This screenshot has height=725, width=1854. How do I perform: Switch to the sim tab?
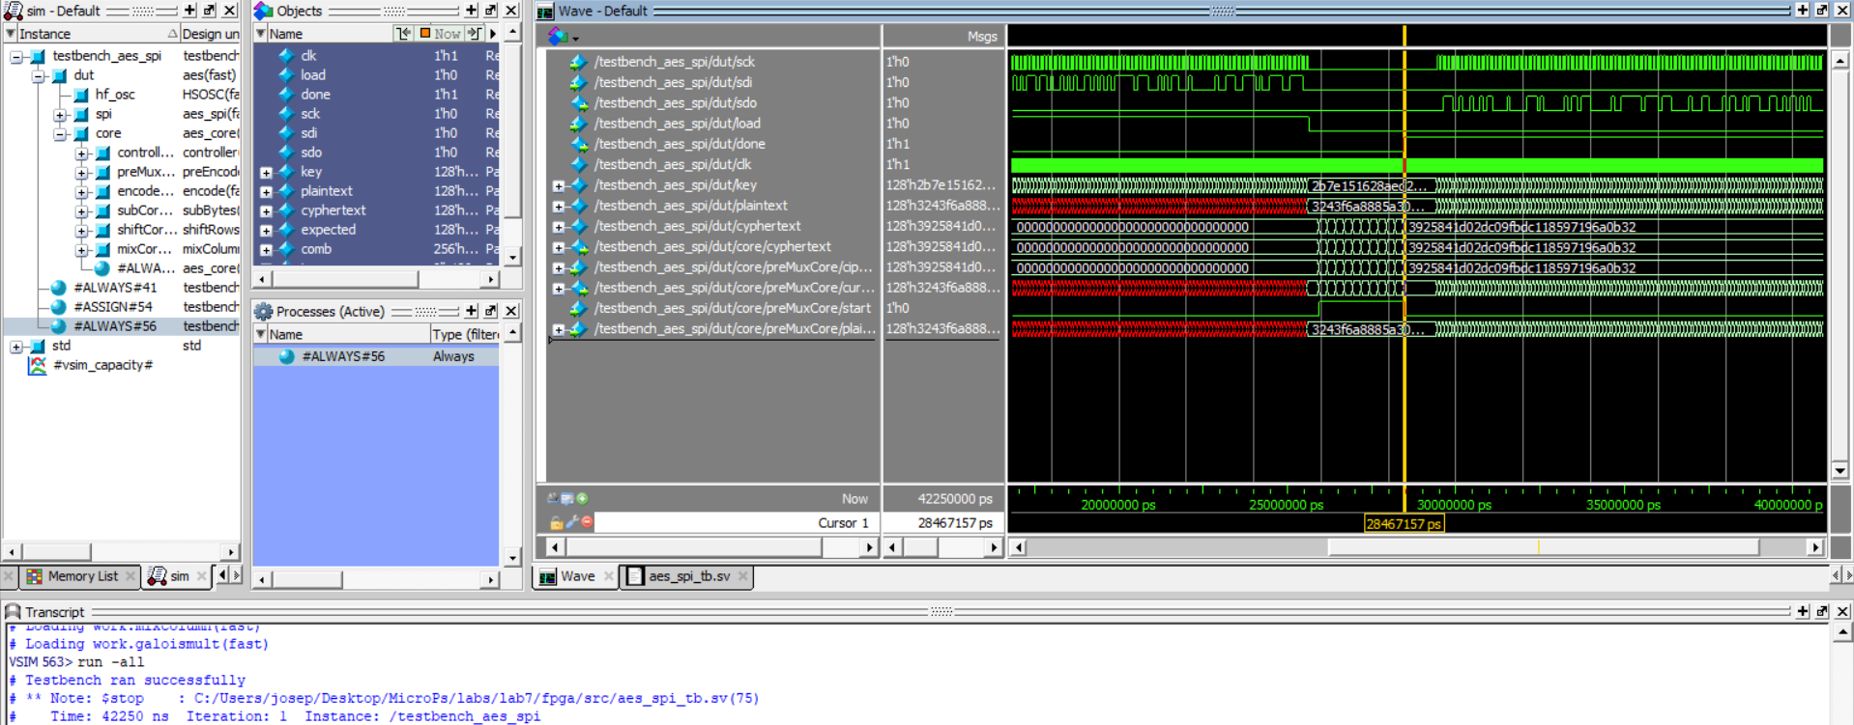179,576
